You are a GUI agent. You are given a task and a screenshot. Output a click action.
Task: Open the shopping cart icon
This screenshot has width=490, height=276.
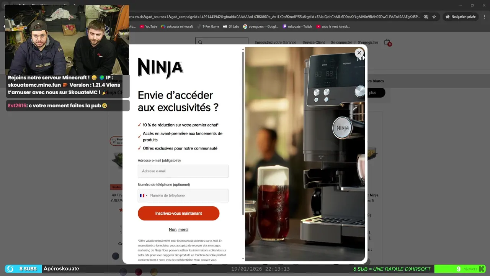387,42
